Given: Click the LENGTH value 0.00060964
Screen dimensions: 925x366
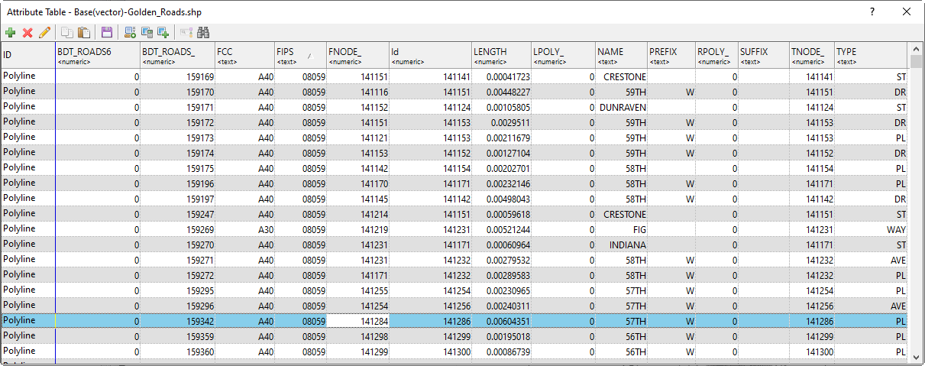Looking at the screenshot, I should 501,245.
